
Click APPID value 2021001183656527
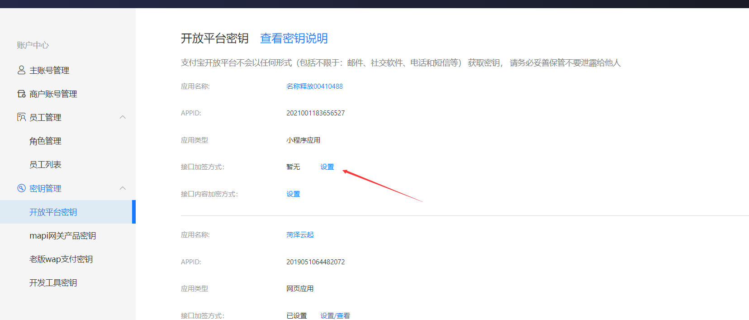tap(315, 113)
